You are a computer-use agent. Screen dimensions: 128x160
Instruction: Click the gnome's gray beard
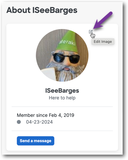(x=66, y=73)
